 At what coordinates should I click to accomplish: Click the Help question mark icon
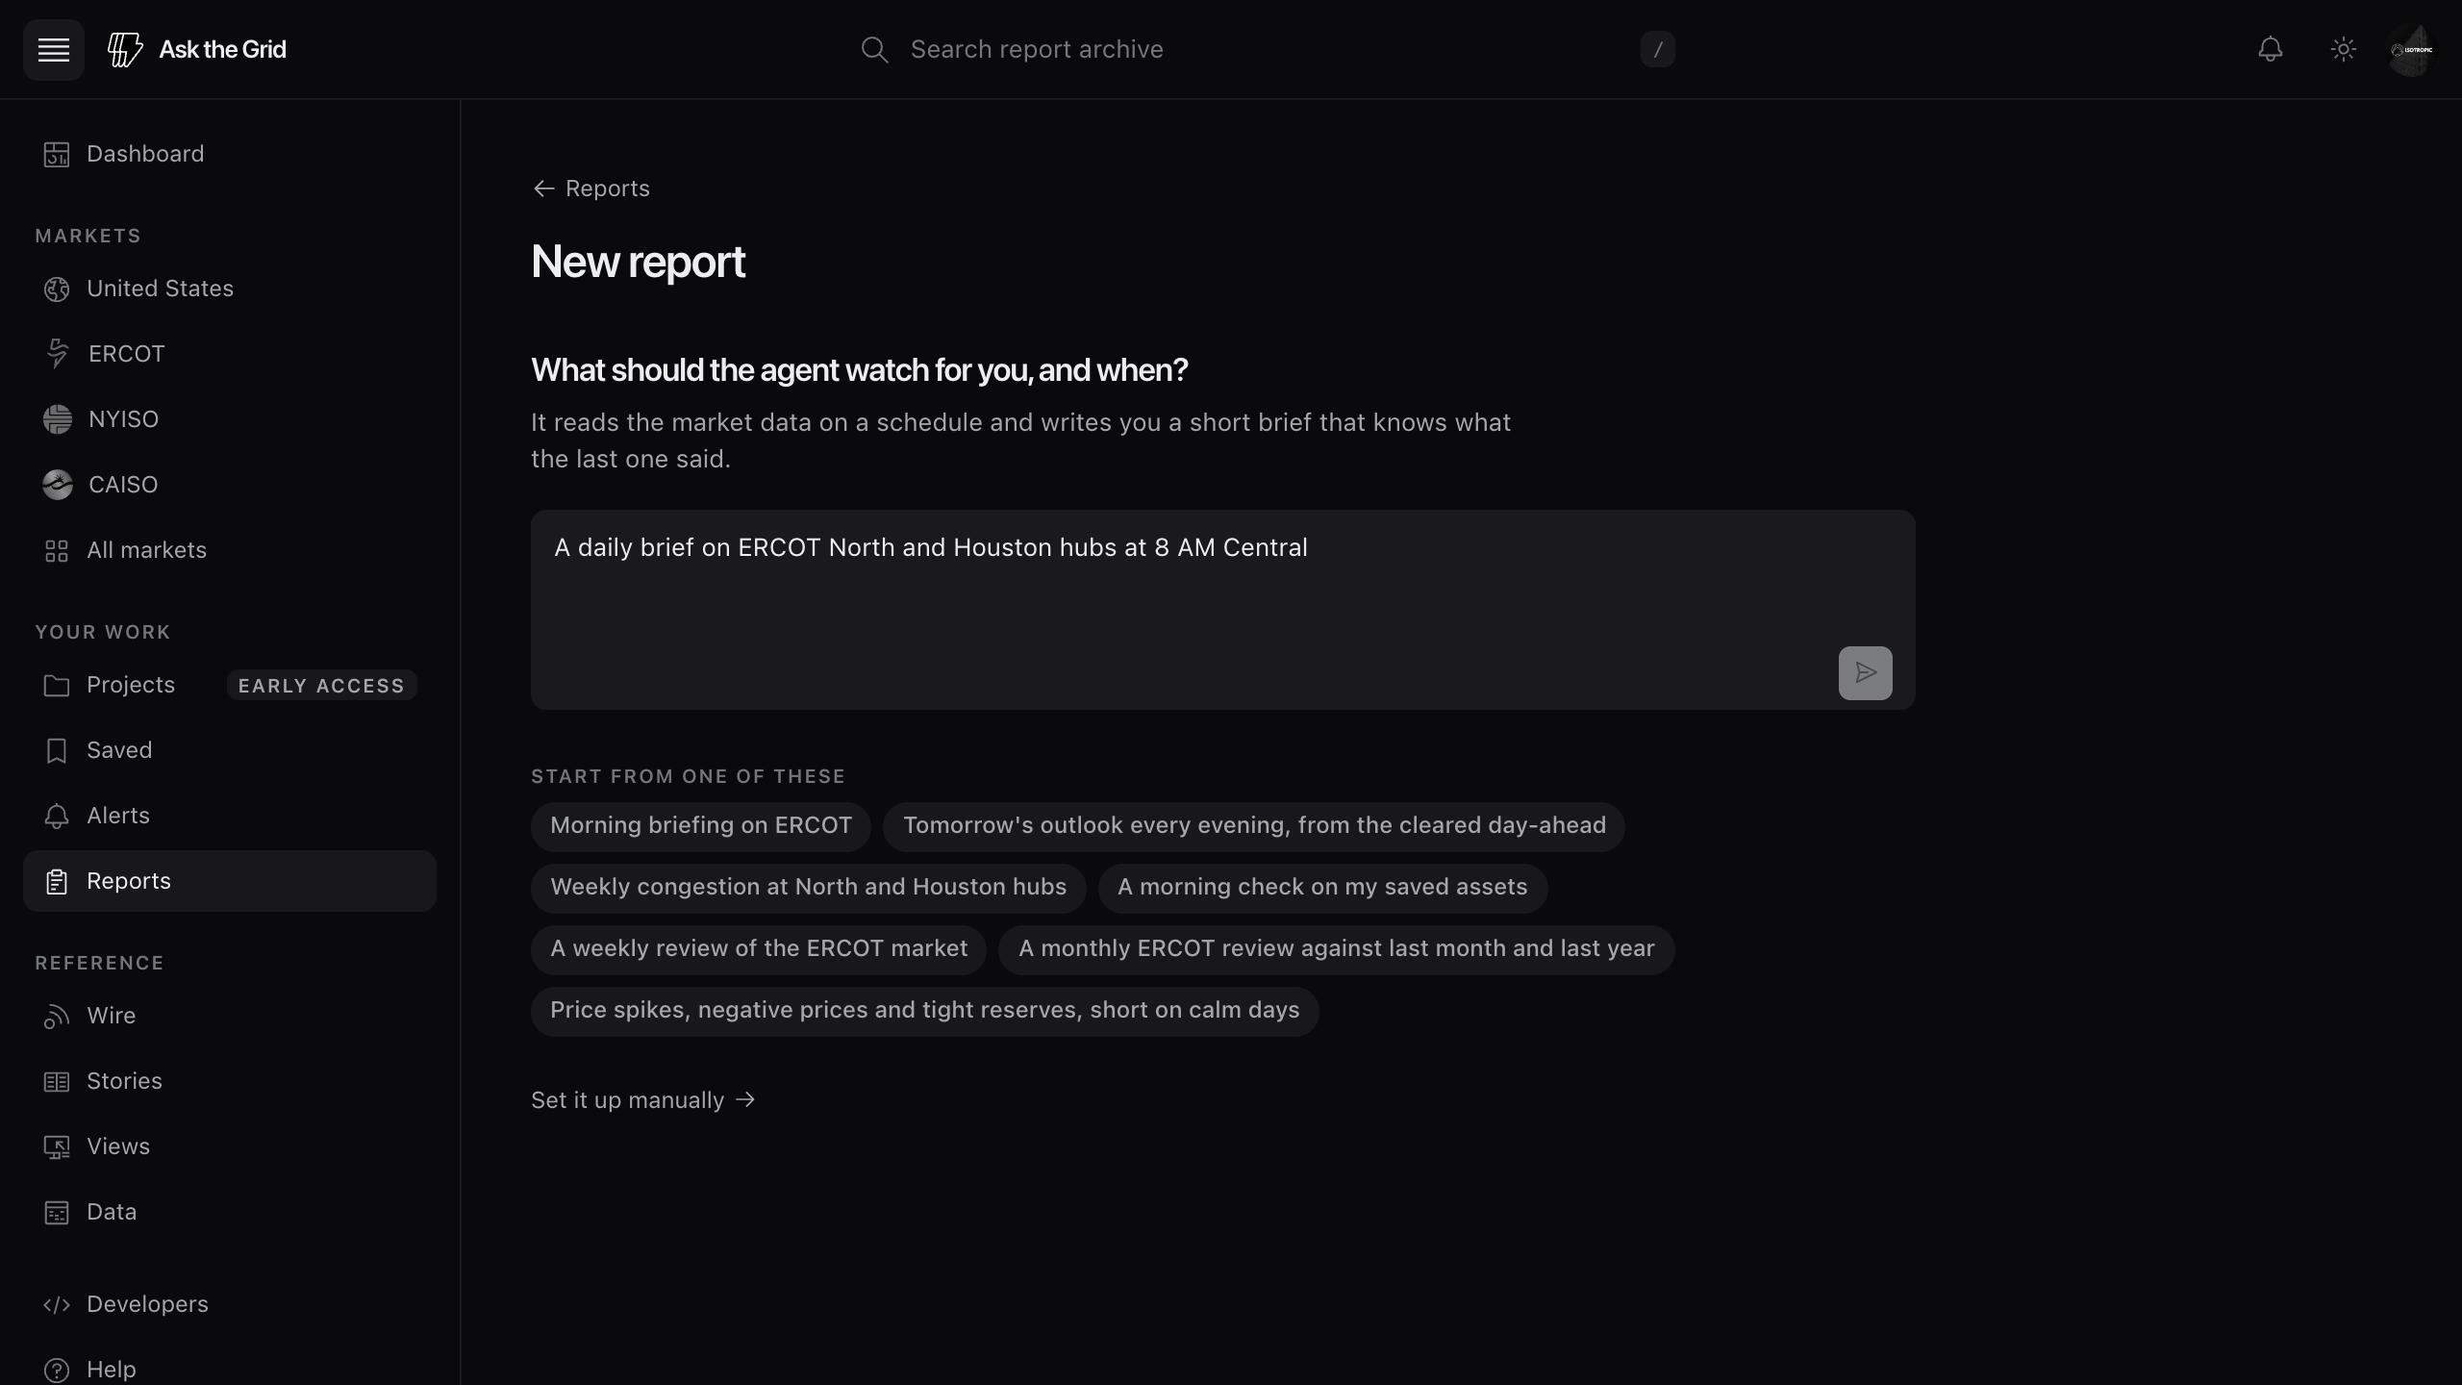tap(57, 1370)
